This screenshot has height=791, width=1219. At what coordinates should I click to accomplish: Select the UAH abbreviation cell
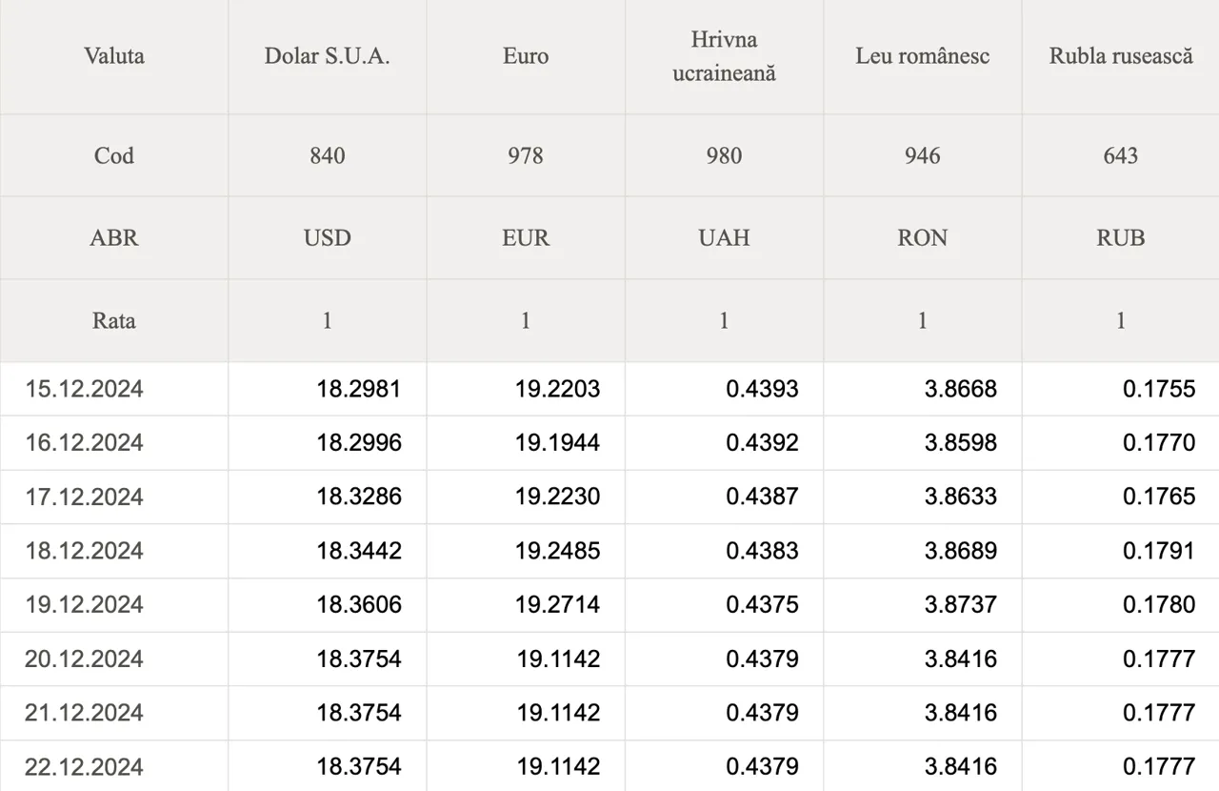click(x=725, y=238)
